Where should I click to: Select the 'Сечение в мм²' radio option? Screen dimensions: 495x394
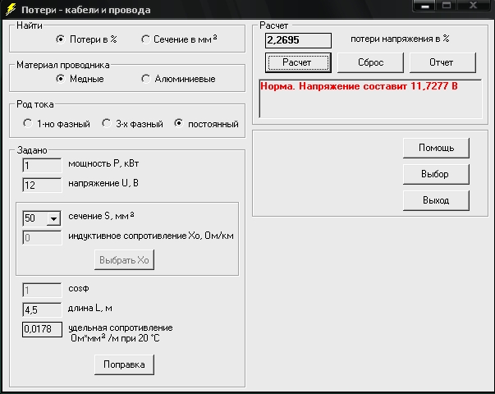[x=145, y=39]
